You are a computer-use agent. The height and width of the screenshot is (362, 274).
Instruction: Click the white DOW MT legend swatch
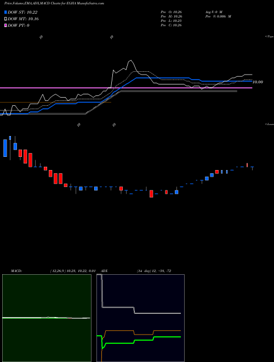6,19
